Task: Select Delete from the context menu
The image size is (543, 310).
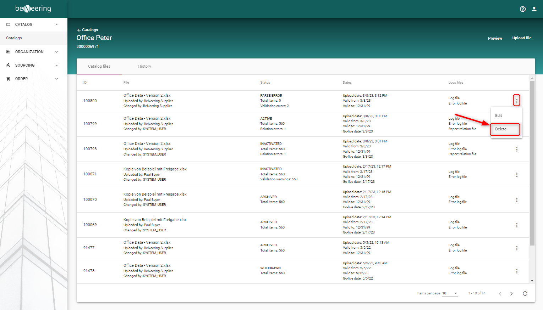Action: 500,129
